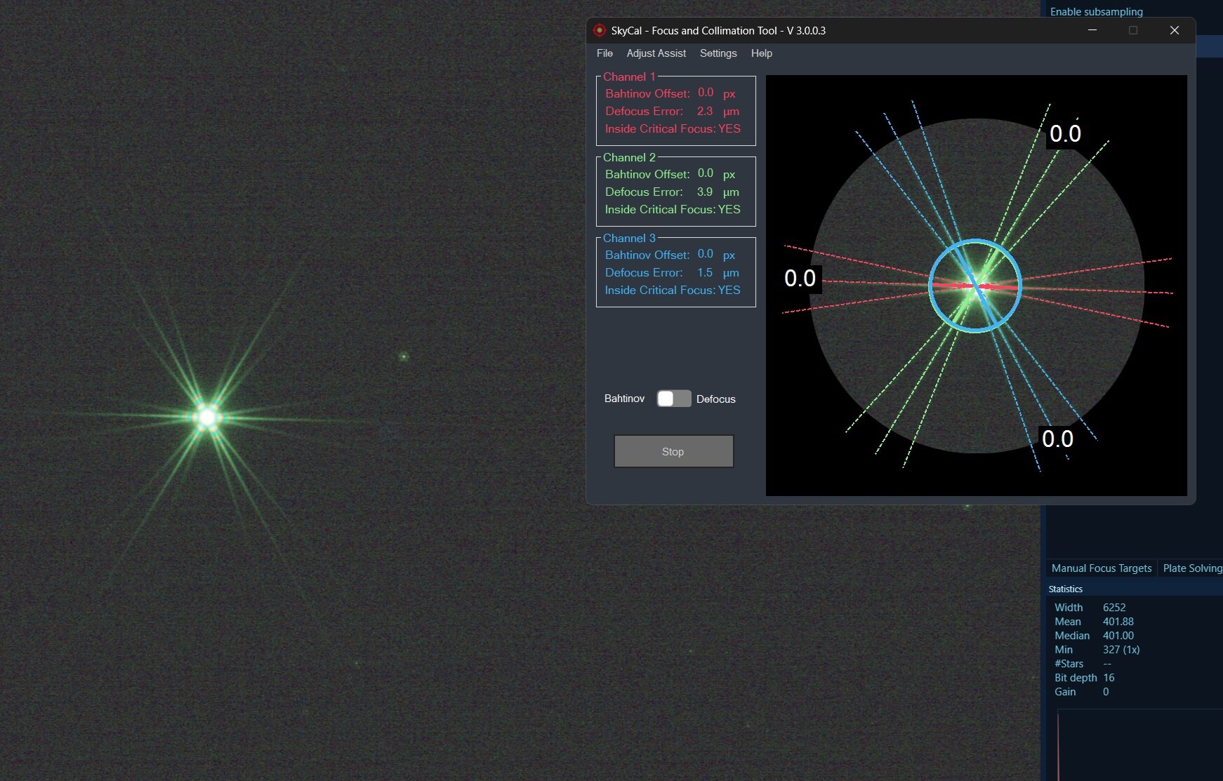Click the #Stars statistics row
1223x781 pixels.
[x=1083, y=664]
